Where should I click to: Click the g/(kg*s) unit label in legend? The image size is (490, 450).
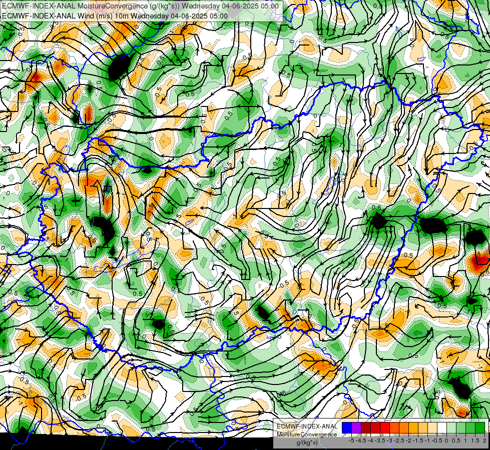pyautogui.click(x=307, y=442)
